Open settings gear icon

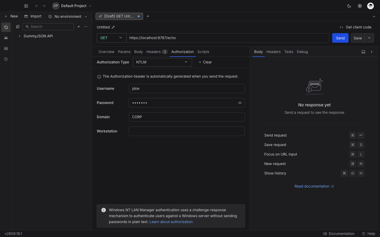(360, 6)
